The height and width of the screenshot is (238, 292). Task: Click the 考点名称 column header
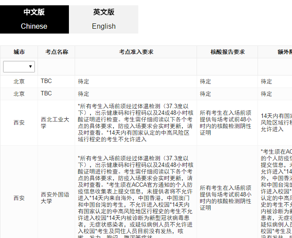pyautogui.click(x=57, y=52)
